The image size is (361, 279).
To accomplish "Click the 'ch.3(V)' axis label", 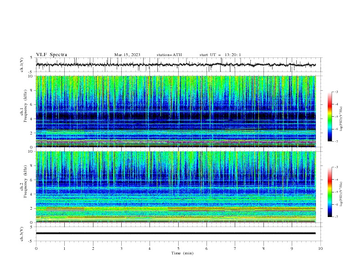I will point(22,234).
